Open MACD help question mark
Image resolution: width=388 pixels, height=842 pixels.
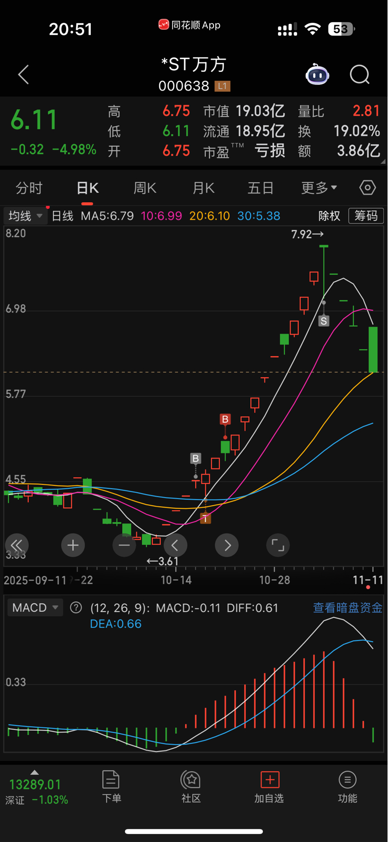coord(76,608)
